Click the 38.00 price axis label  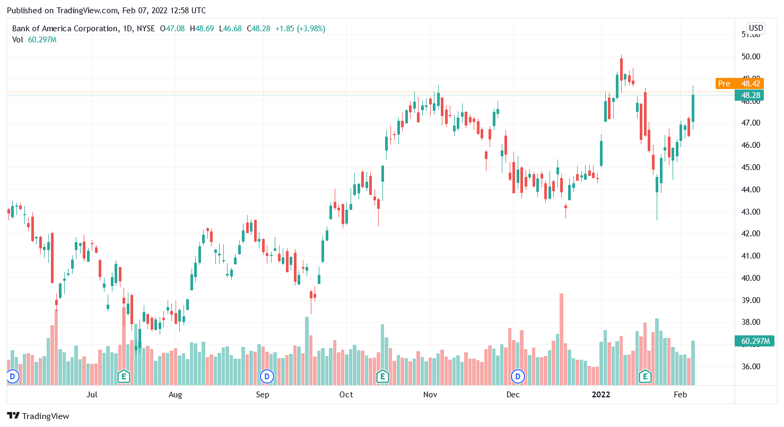pyautogui.click(x=752, y=322)
